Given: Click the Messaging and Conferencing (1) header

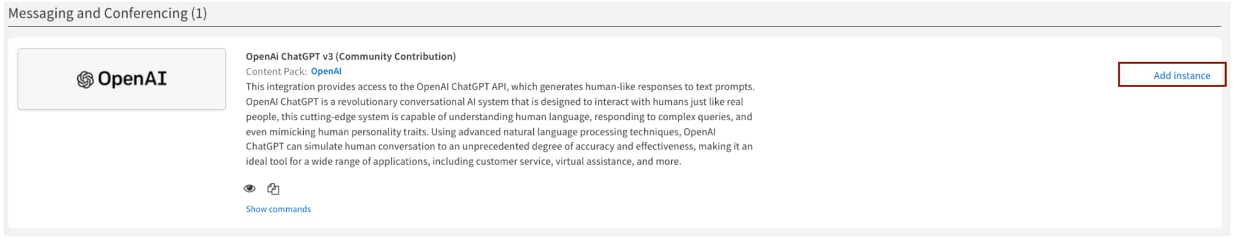Looking at the screenshot, I should tap(107, 13).
